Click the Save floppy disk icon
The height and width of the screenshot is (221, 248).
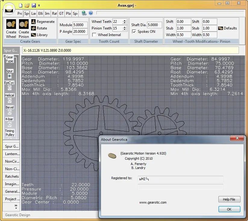tap(34, 5)
